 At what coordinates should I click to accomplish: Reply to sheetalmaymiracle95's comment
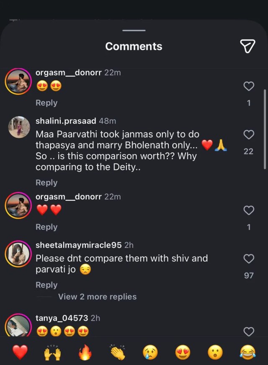point(46,285)
